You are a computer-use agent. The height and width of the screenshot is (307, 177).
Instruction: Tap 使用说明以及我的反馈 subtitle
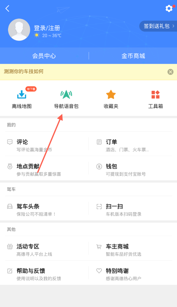coord(39,278)
